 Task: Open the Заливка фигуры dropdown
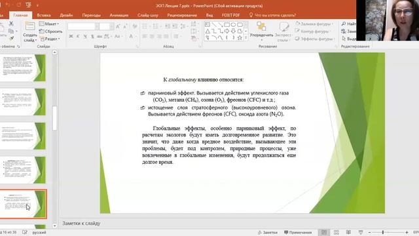[314, 24]
